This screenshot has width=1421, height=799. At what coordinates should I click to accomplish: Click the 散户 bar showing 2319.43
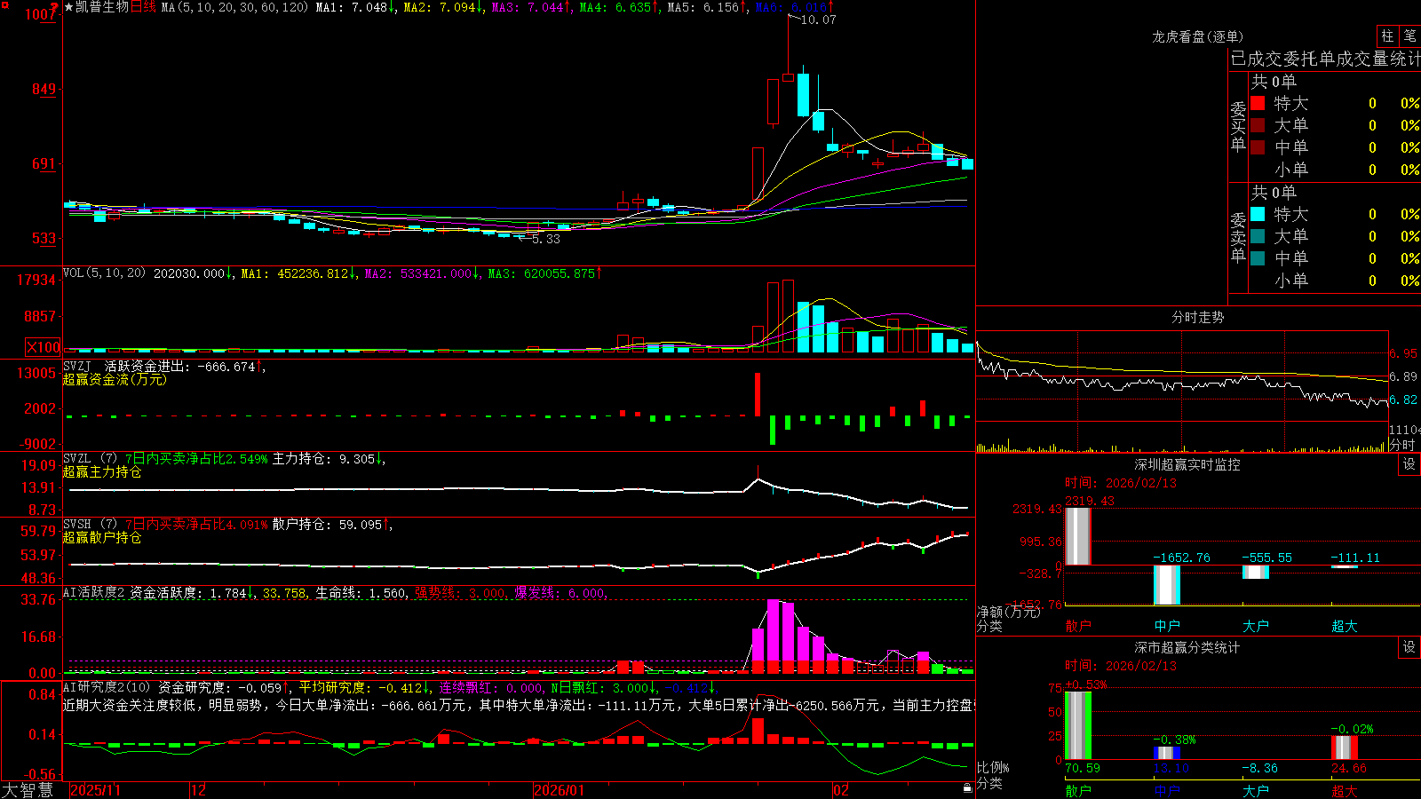pyautogui.click(x=1077, y=536)
